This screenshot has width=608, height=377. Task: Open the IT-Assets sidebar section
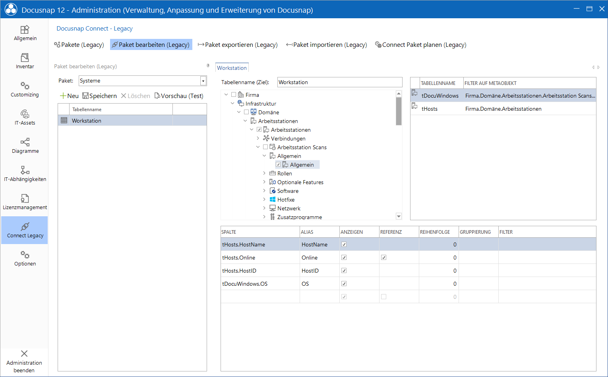pyautogui.click(x=25, y=117)
